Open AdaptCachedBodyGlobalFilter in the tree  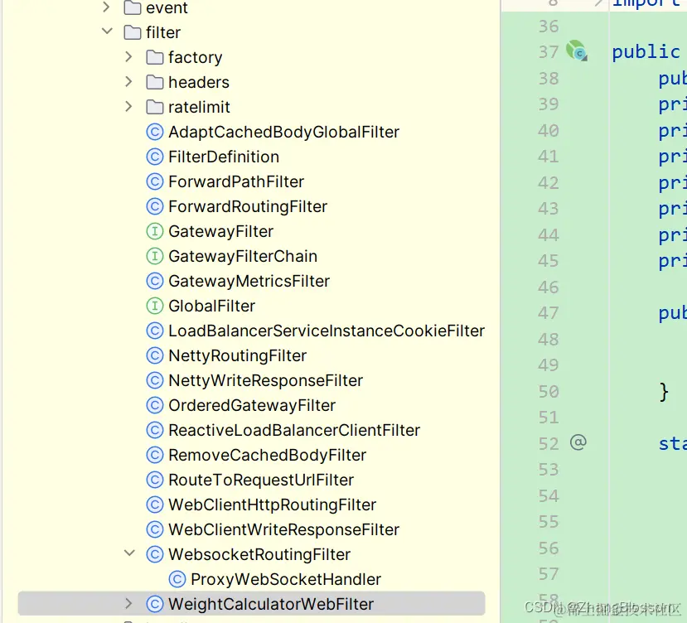coord(284,132)
